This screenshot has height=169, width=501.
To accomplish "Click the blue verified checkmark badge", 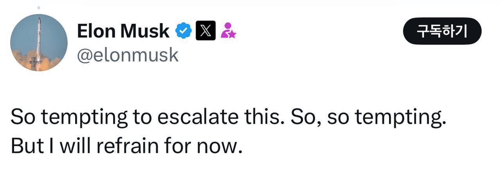I will (x=183, y=31).
